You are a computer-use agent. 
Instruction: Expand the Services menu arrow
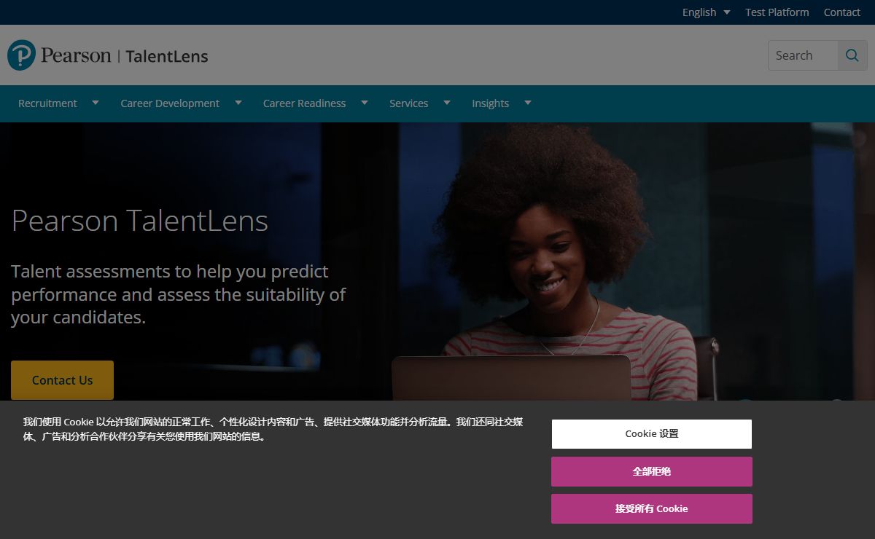point(447,103)
